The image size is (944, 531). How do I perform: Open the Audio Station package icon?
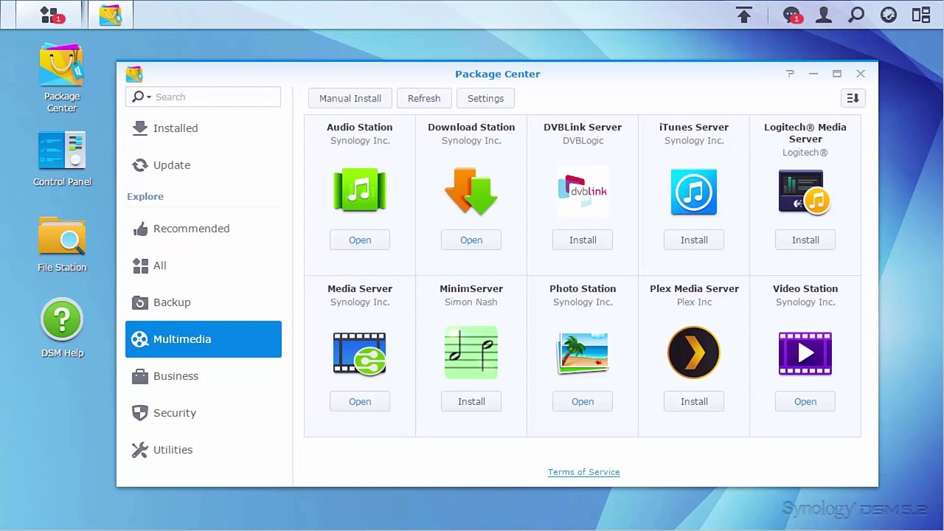[x=360, y=190]
